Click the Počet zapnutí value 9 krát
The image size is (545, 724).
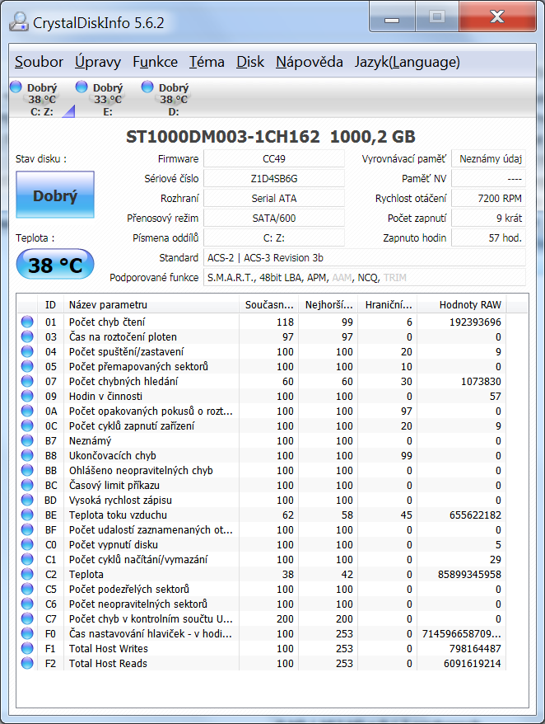pos(488,219)
